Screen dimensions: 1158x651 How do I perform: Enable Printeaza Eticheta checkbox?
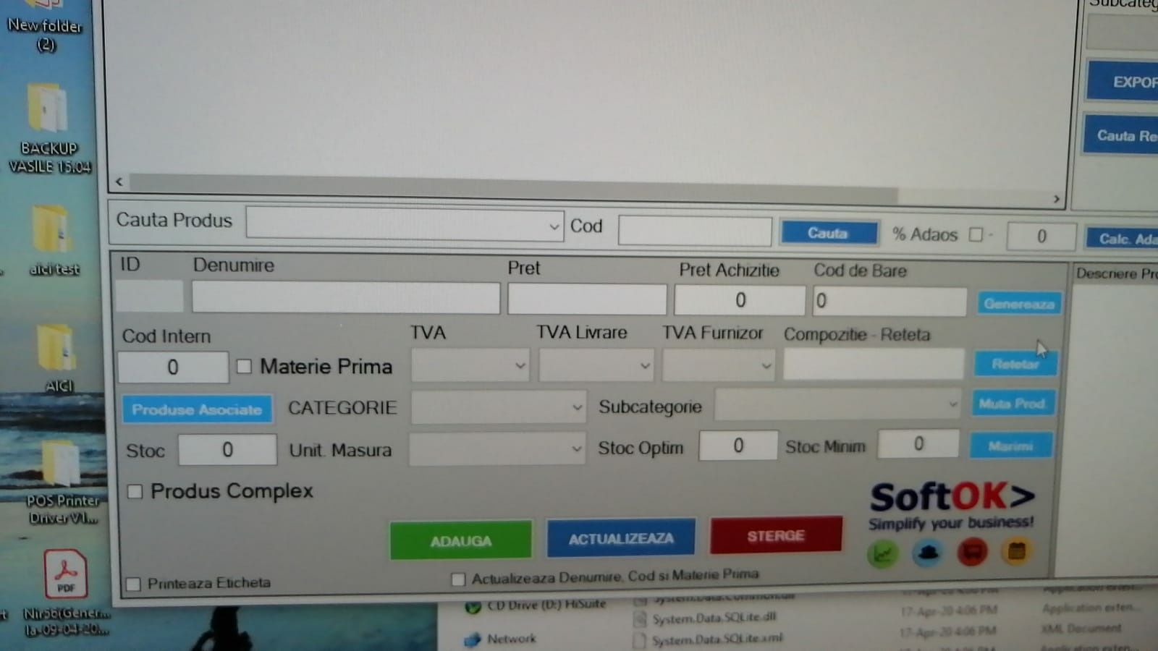tap(133, 584)
